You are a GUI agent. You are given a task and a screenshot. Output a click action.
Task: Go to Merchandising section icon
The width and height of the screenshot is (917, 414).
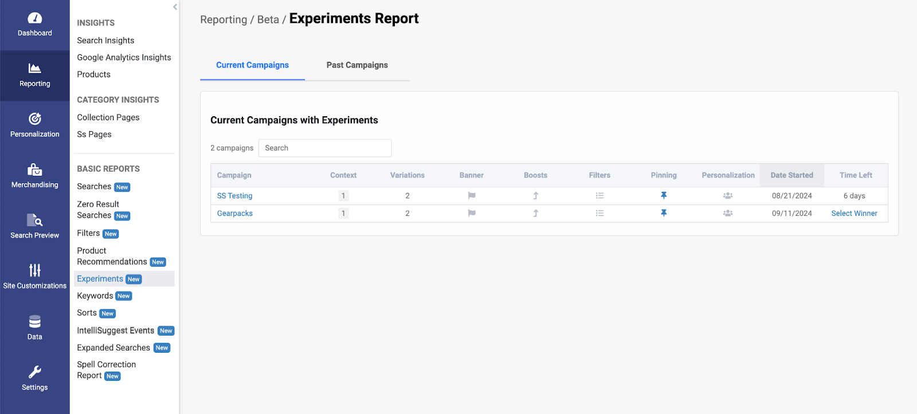pos(34,169)
